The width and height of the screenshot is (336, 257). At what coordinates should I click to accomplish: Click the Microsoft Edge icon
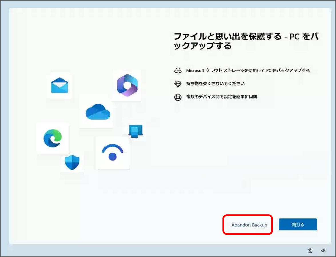(53, 138)
